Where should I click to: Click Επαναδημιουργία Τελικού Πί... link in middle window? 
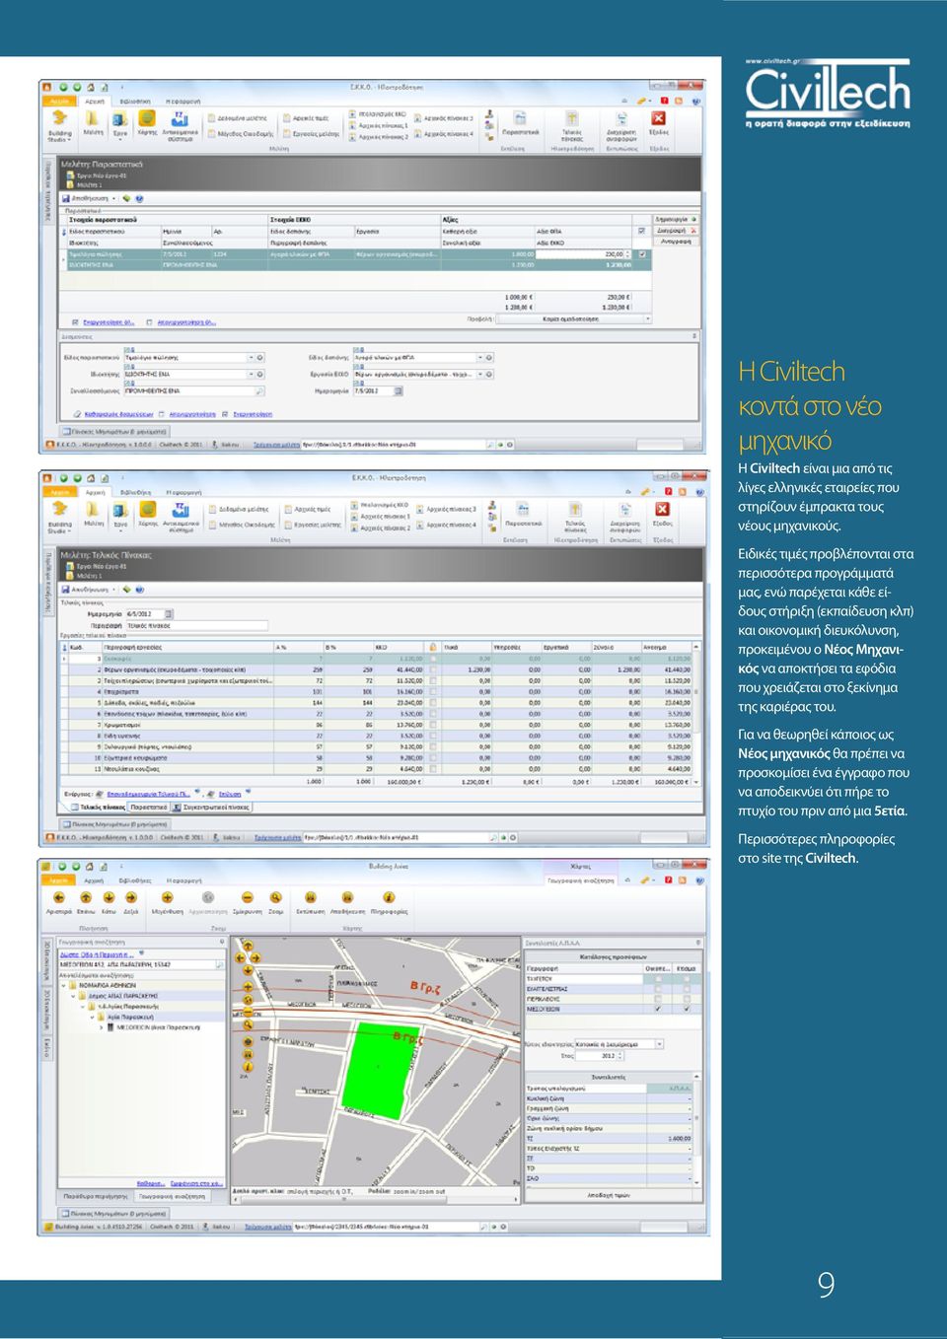(x=148, y=793)
